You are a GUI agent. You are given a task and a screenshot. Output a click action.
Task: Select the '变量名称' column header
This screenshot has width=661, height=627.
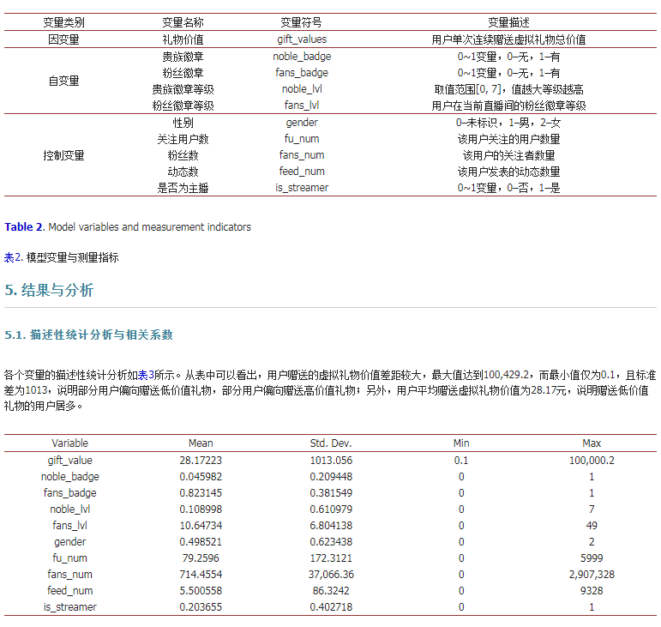click(x=183, y=22)
